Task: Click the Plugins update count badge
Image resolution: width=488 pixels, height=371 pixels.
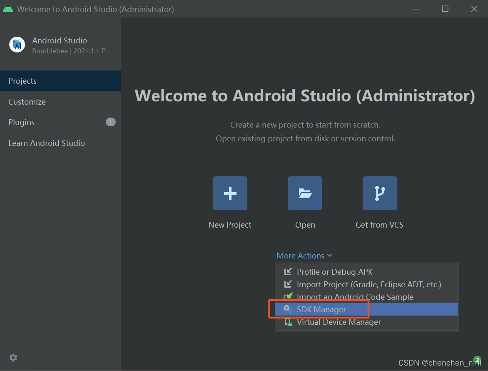Action: 110,122
